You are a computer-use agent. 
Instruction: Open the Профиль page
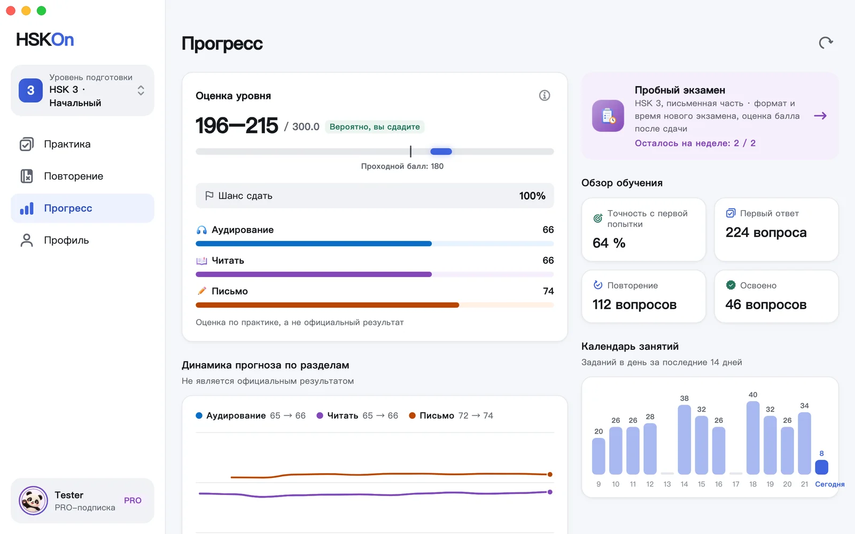click(x=82, y=240)
